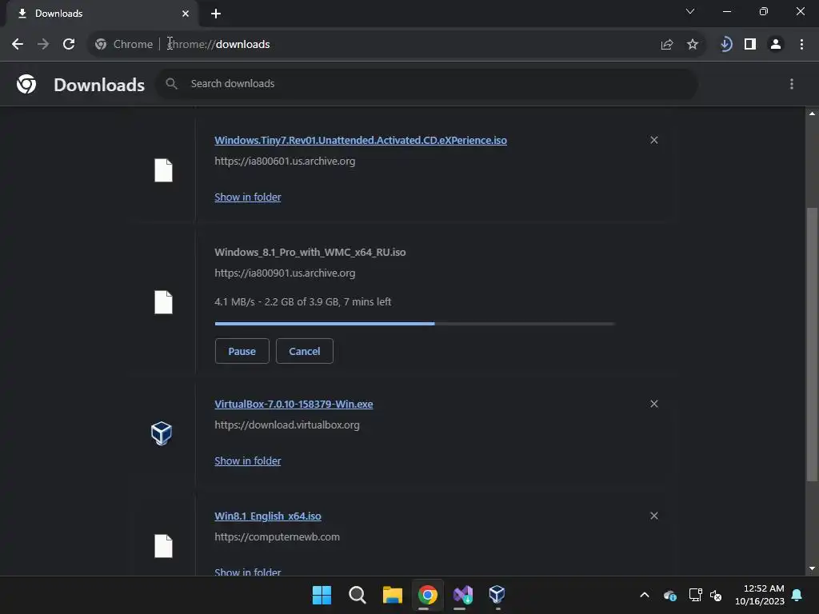Click the VirtualBox cube file icon
The image size is (819, 614).
[162, 433]
